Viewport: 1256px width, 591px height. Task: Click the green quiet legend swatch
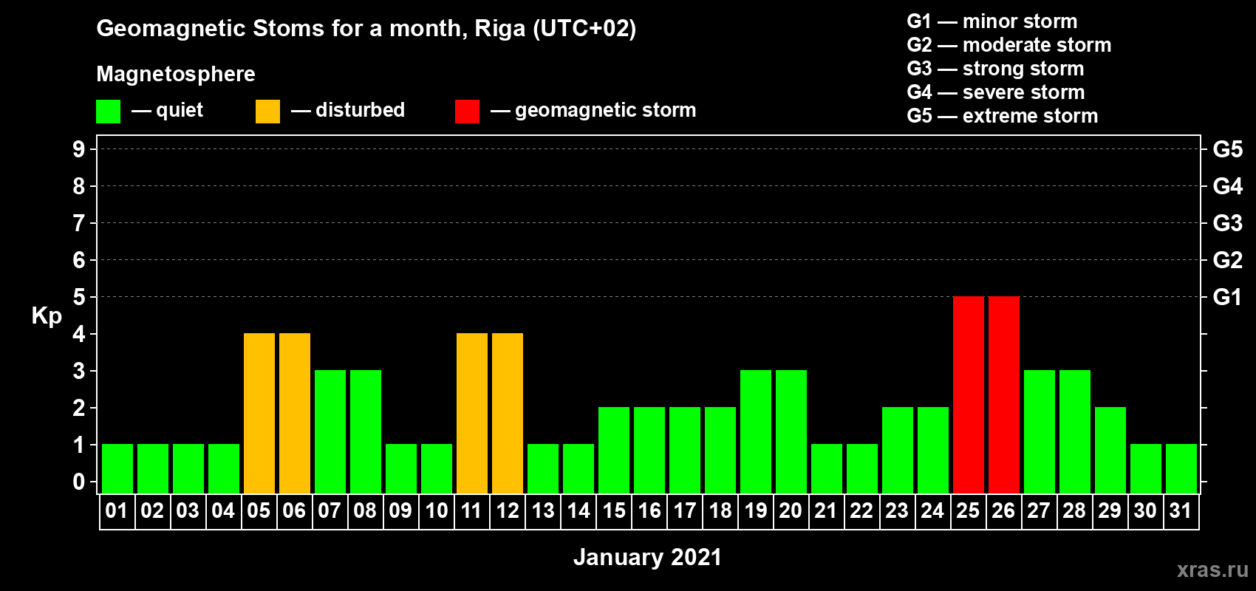[x=108, y=112]
